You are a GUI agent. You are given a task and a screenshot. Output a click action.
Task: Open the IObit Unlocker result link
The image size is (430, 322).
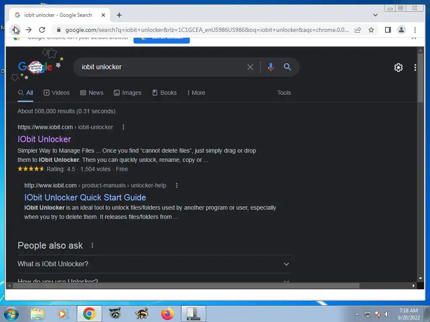click(44, 139)
